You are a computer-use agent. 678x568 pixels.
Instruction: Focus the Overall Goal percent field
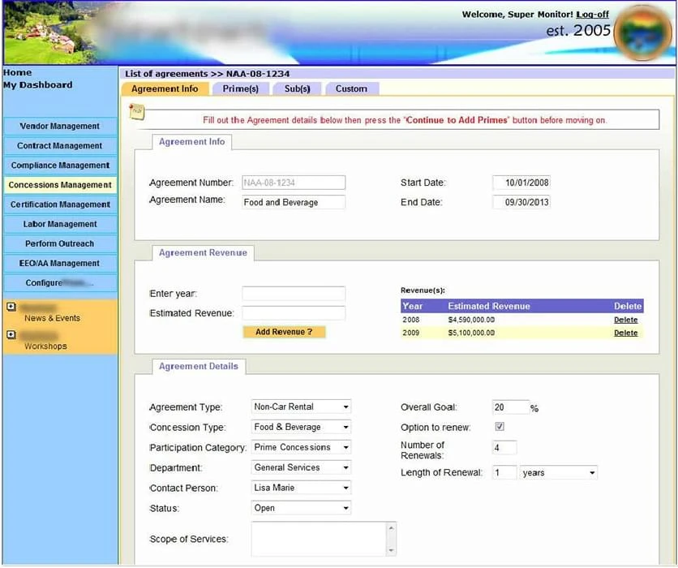coord(511,407)
